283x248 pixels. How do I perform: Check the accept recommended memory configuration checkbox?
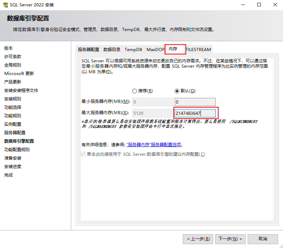coord(83,154)
